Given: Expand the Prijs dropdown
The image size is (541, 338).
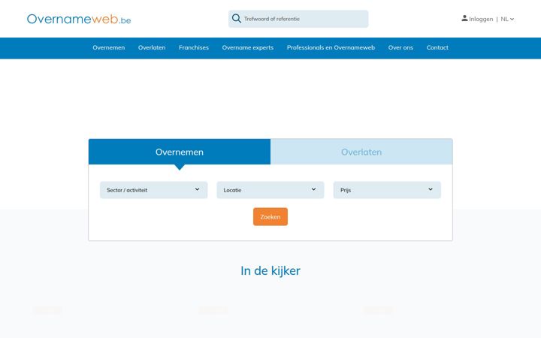Looking at the screenshot, I should pyautogui.click(x=387, y=190).
